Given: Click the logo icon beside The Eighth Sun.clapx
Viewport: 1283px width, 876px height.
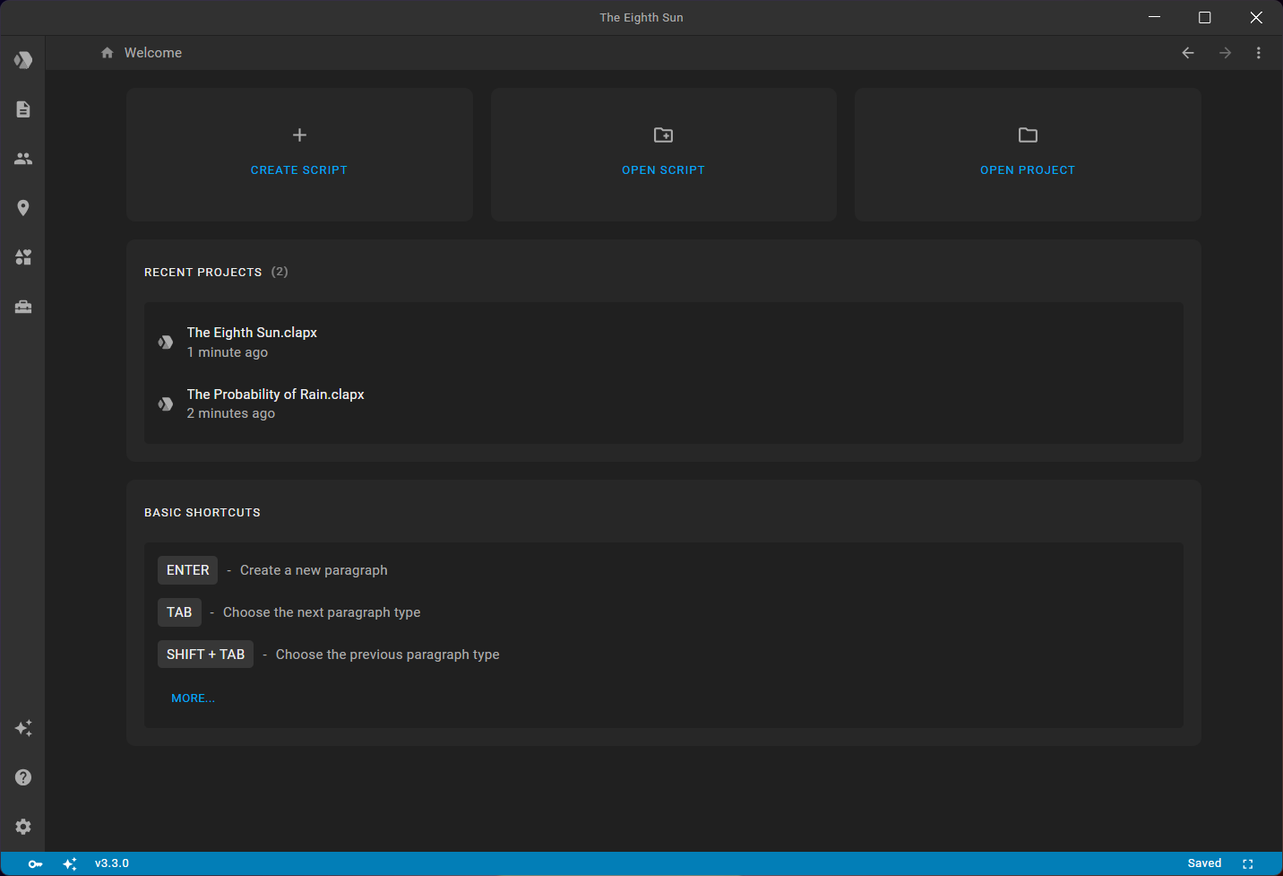Looking at the screenshot, I should click(x=166, y=342).
